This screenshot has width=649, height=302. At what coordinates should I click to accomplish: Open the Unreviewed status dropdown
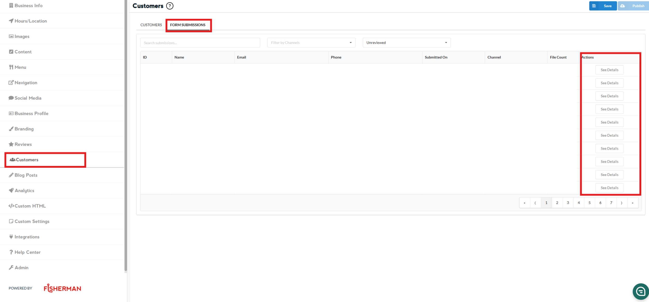click(406, 43)
